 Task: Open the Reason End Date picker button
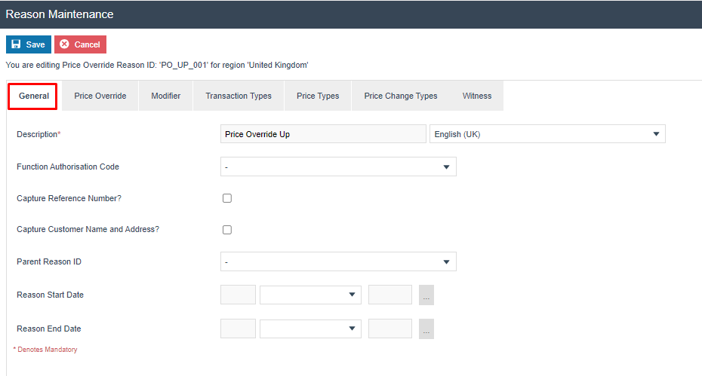(426, 329)
